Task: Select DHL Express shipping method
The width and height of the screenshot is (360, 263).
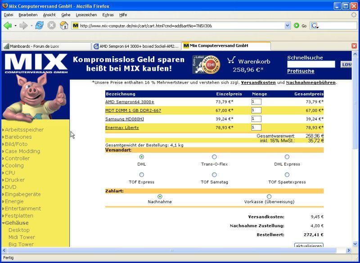Action: pyautogui.click(x=287, y=157)
